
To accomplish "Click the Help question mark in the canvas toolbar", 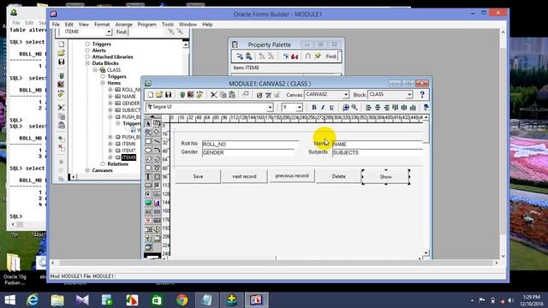I will (x=422, y=94).
